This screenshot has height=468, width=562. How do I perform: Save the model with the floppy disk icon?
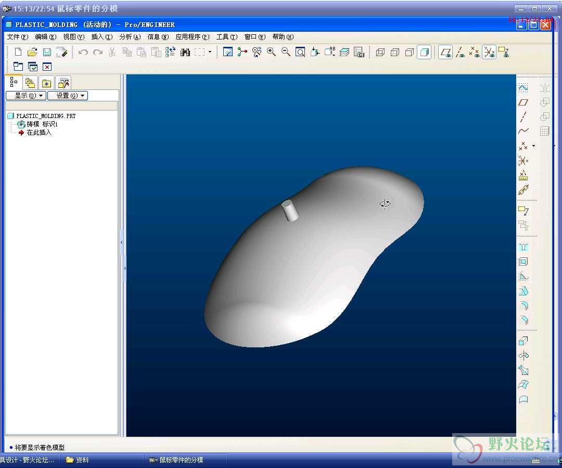pyautogui.click(x=47, y=53)
